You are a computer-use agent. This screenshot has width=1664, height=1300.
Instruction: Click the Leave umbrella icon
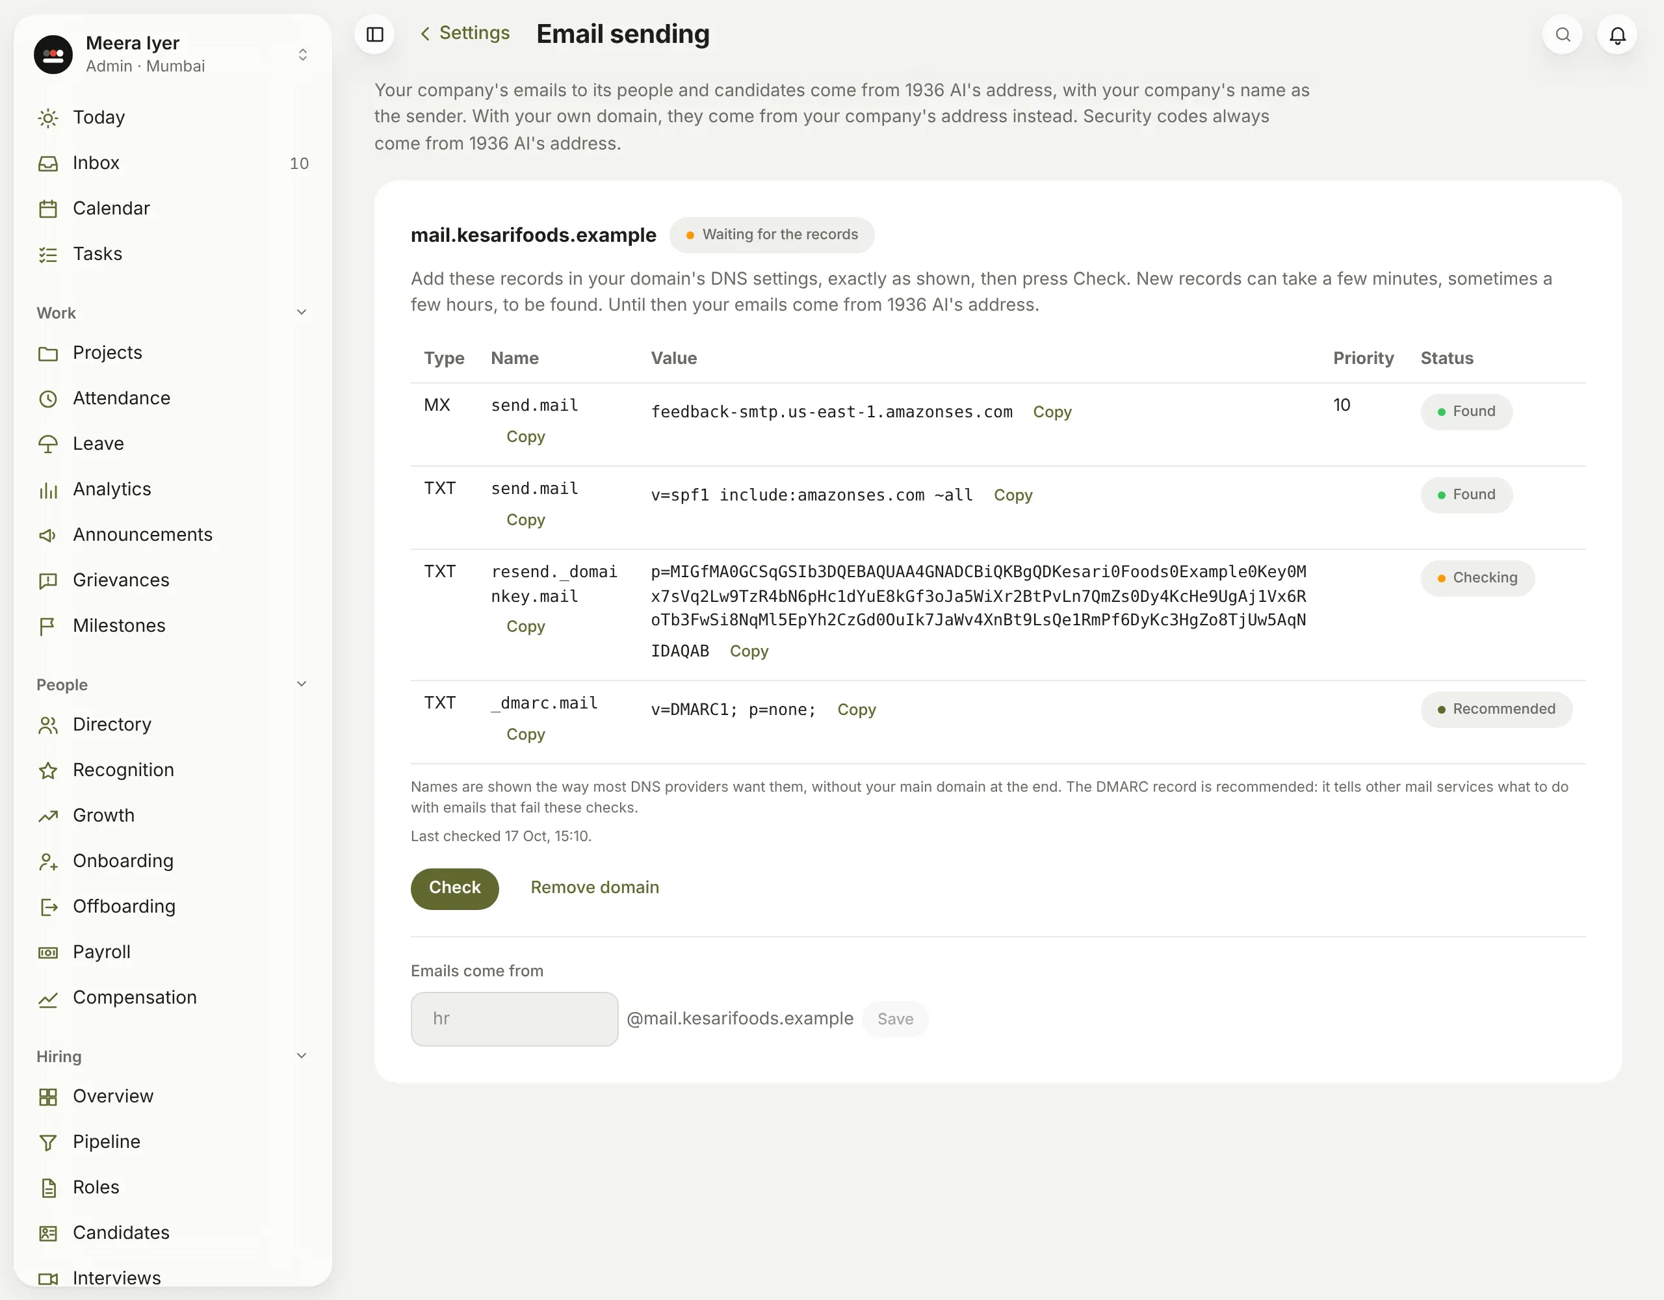[48, 444]
